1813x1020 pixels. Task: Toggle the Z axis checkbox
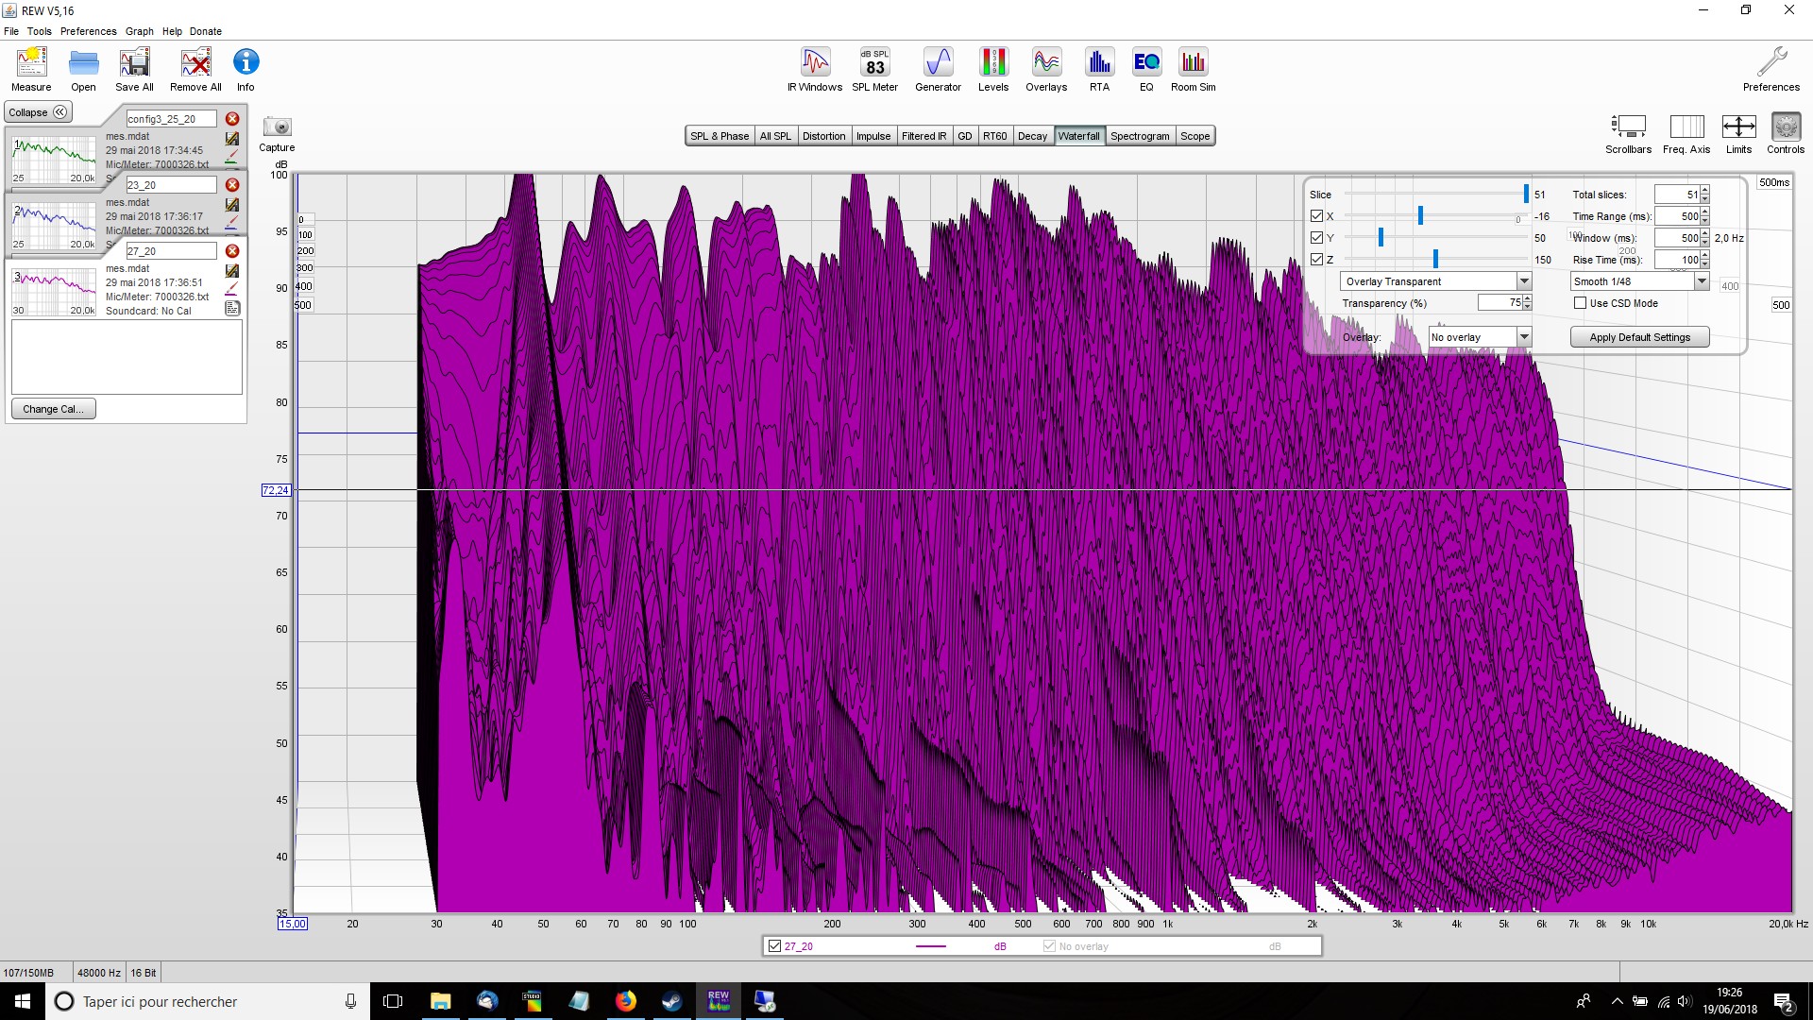pos(1316,260)
